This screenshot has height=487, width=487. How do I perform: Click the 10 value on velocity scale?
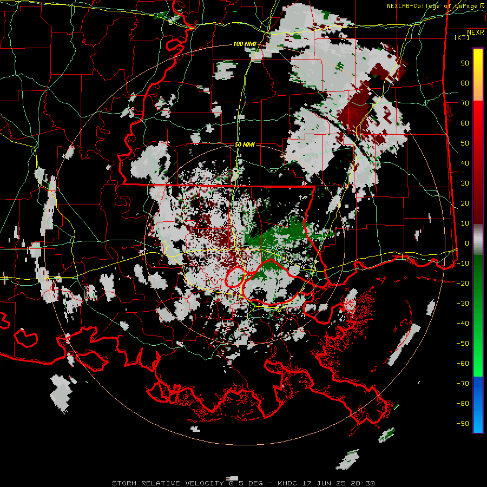pyautogui.click(x=465, y=223)
